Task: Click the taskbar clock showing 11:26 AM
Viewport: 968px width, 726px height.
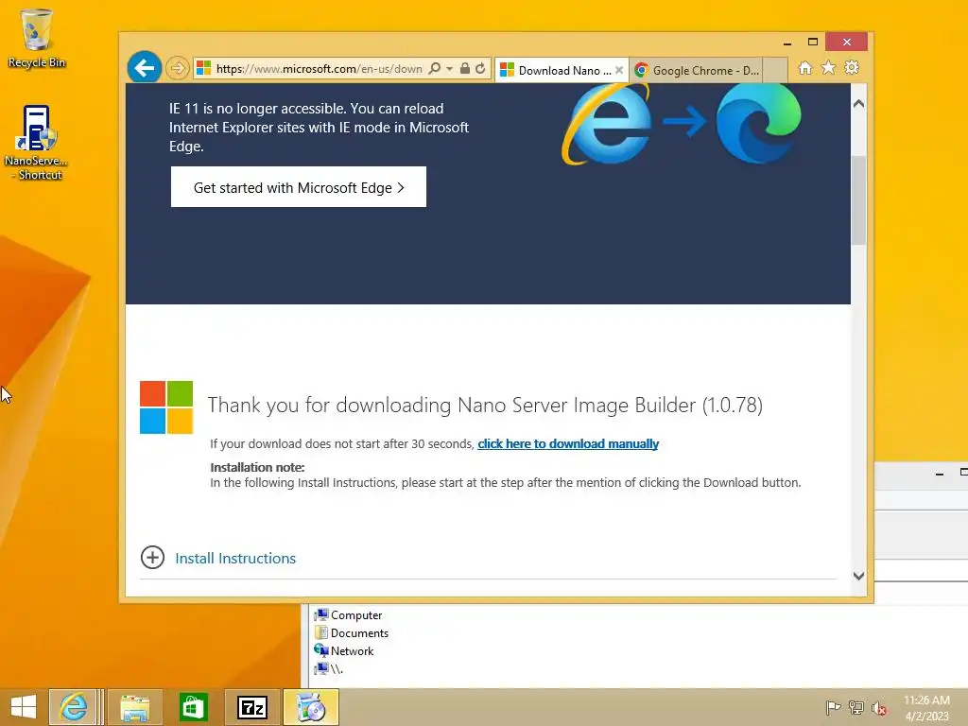Action: (x=926, y=708)
